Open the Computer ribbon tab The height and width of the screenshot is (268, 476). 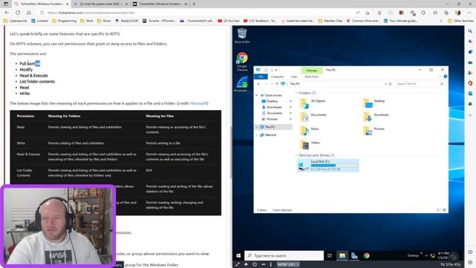click(277, 77)
